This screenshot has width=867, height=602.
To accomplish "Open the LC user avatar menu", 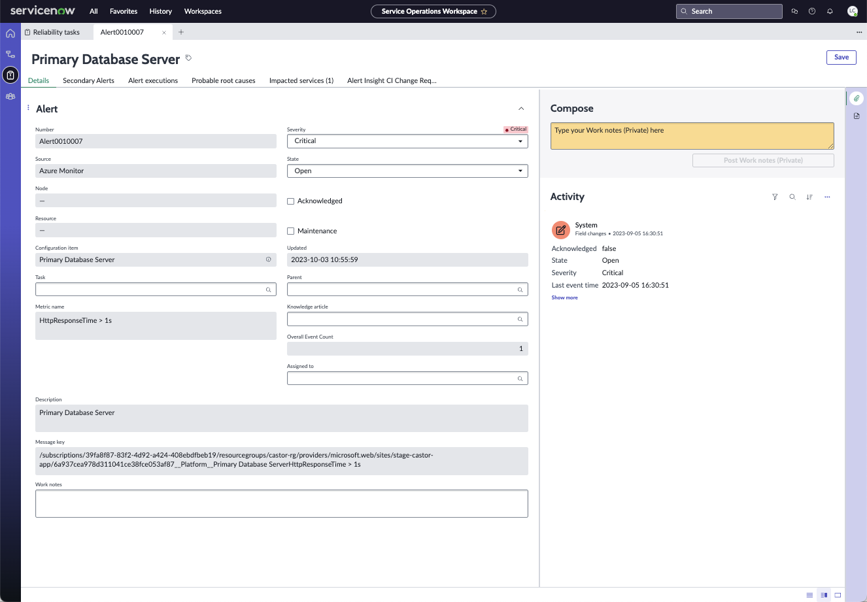I will (852, 11).
